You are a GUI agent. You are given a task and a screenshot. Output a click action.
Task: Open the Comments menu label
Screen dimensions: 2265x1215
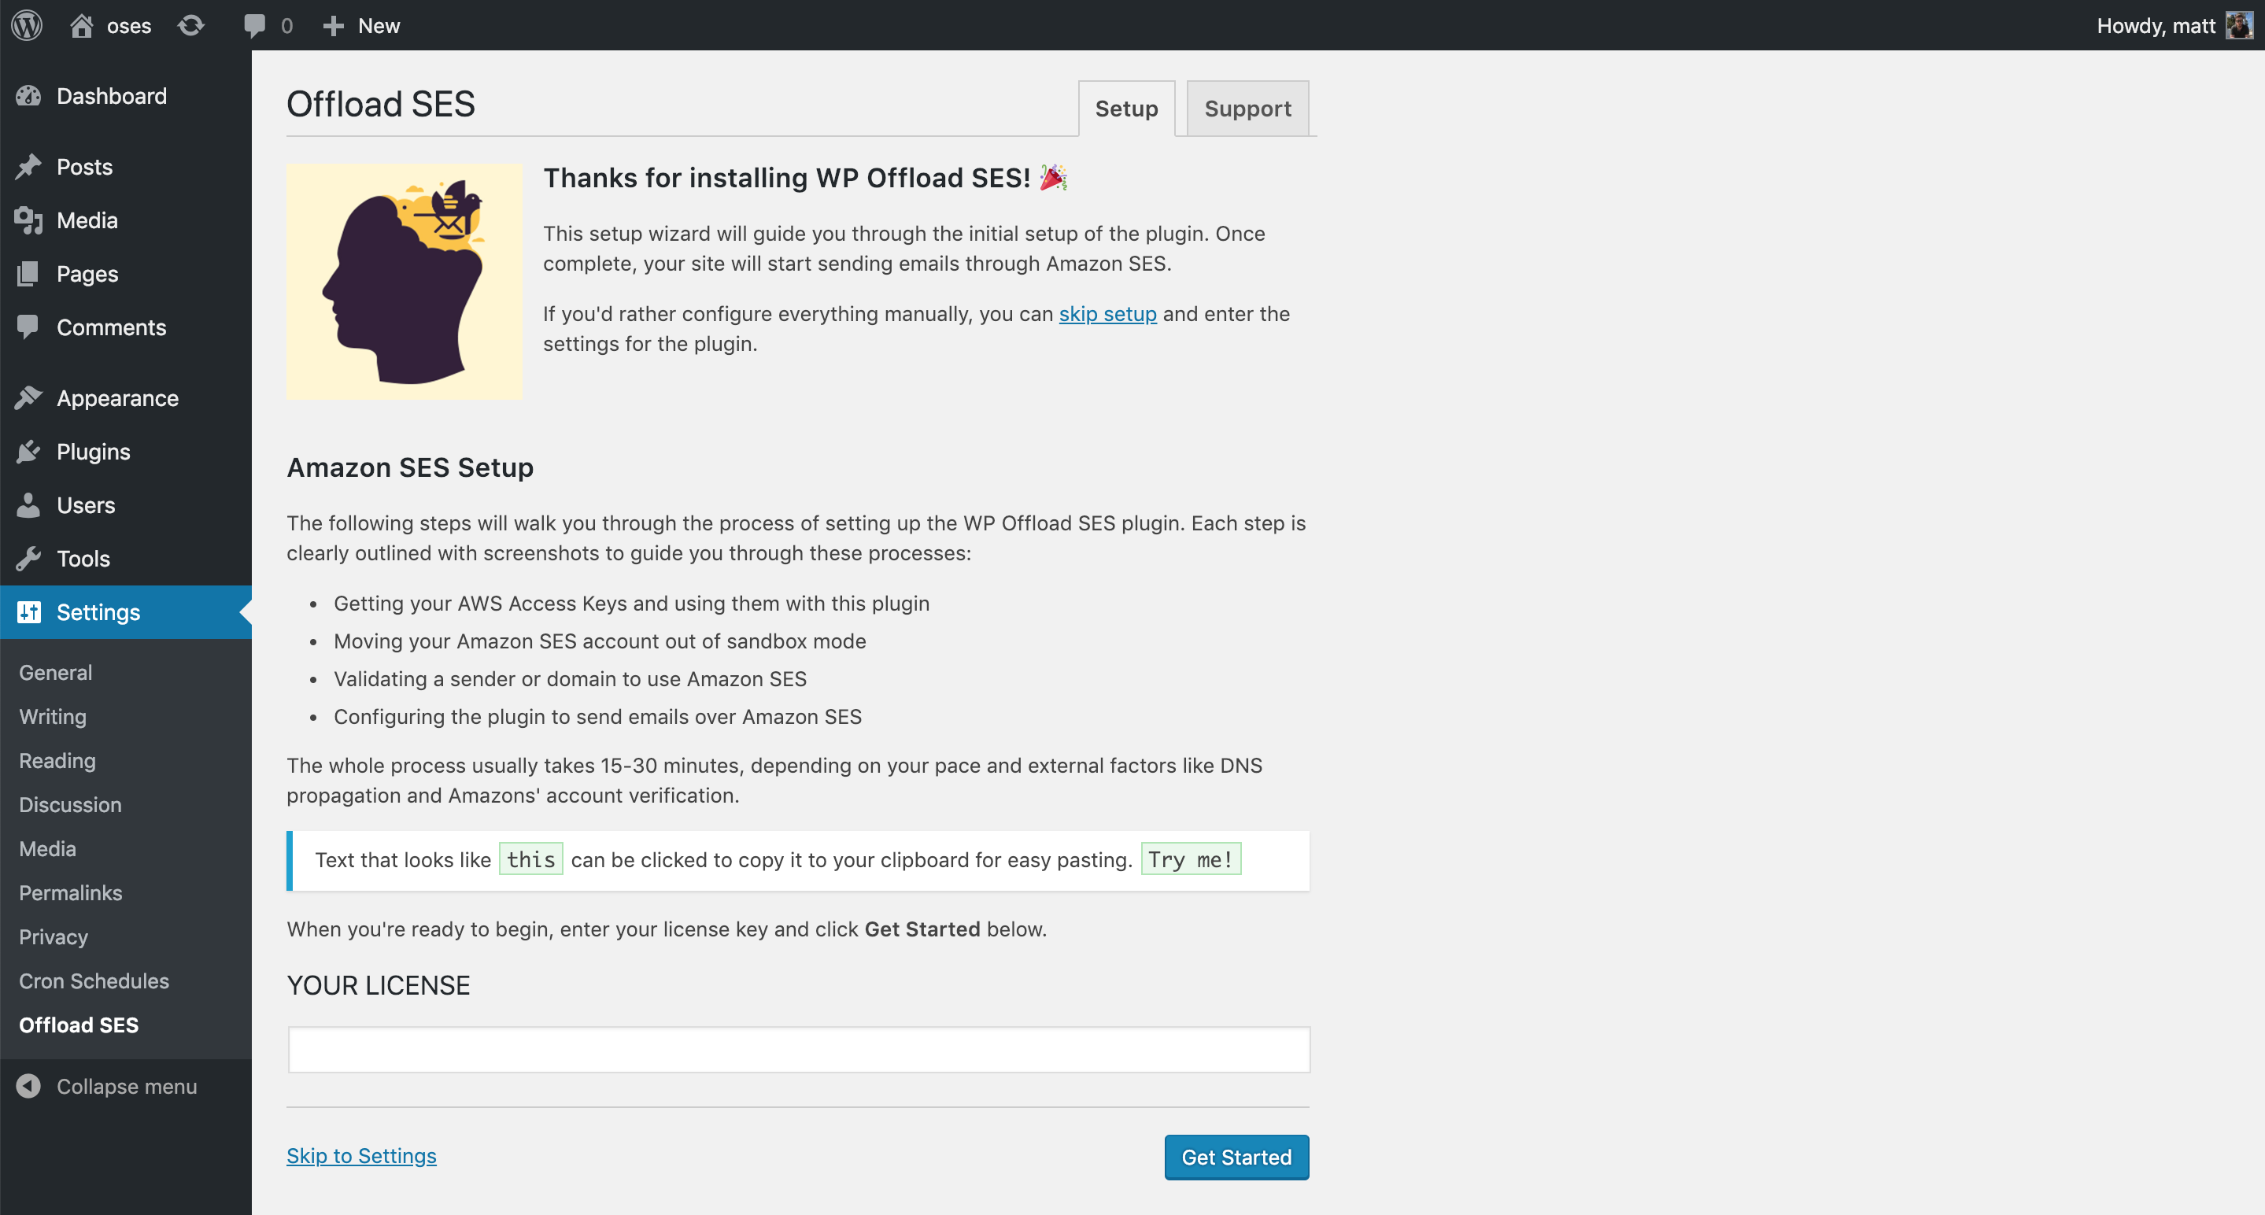(x=112, y=327)
